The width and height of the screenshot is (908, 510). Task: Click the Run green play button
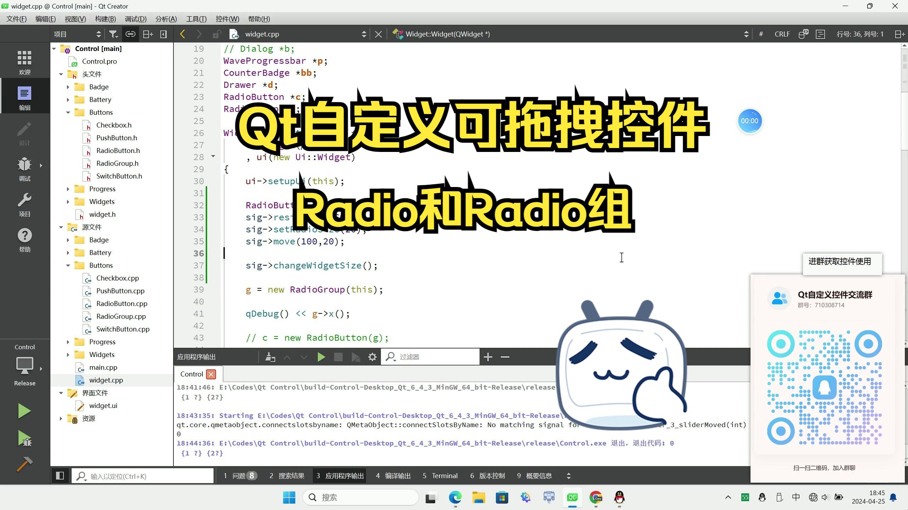pyautogui.click(x=24, y=411)
